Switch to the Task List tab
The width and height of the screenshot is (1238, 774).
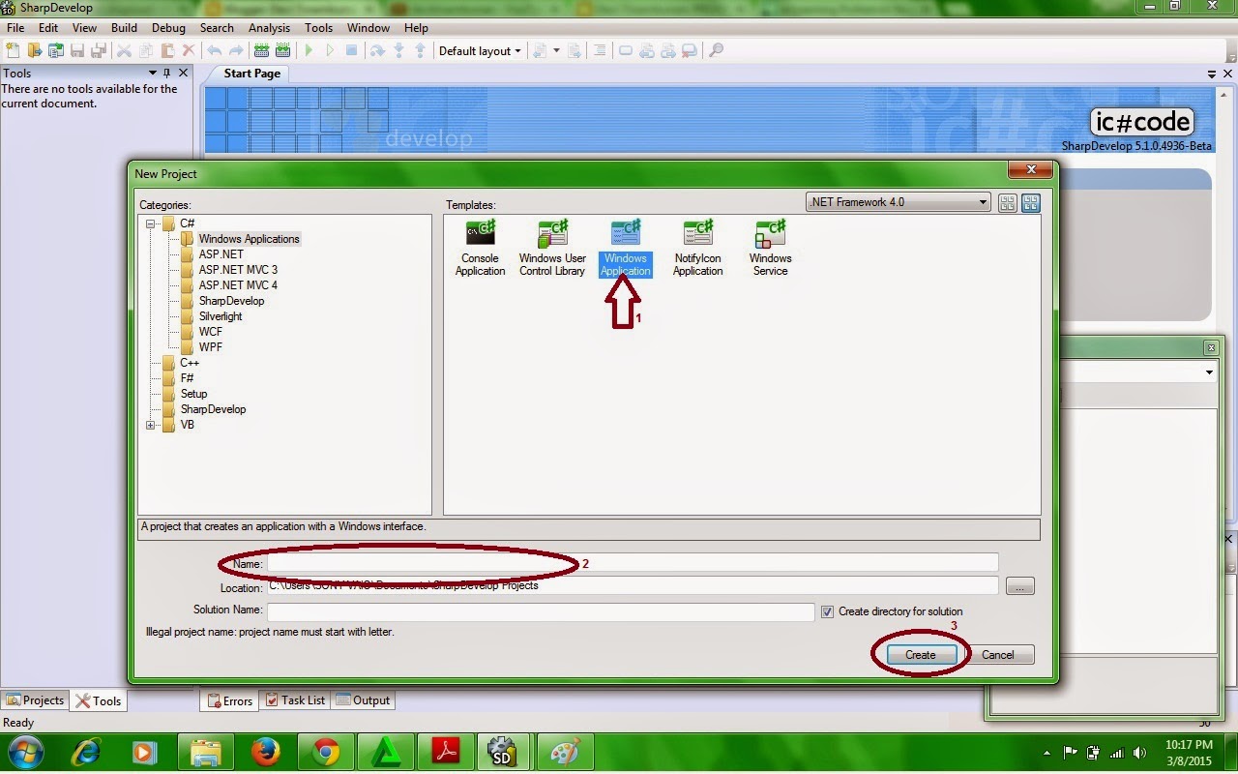[x=295, y=700]
